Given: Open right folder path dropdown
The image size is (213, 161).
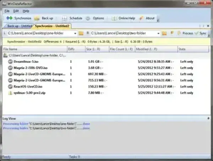Looking at the screenshot, I should [158, 33].
